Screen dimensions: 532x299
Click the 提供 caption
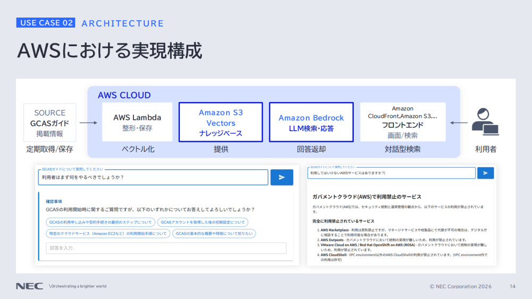pos(221,149)
